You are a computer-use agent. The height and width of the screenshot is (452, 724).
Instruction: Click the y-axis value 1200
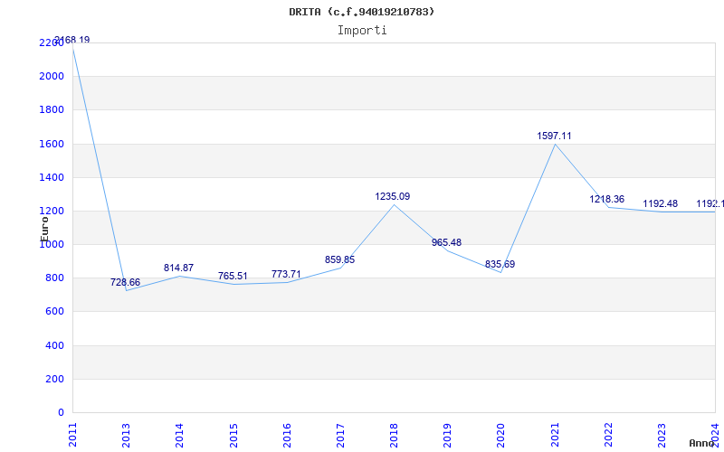52,211
